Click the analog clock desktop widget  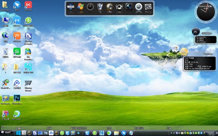[206, 12]
